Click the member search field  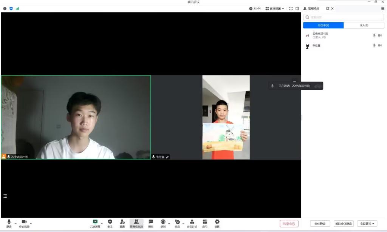click(344, 17)
